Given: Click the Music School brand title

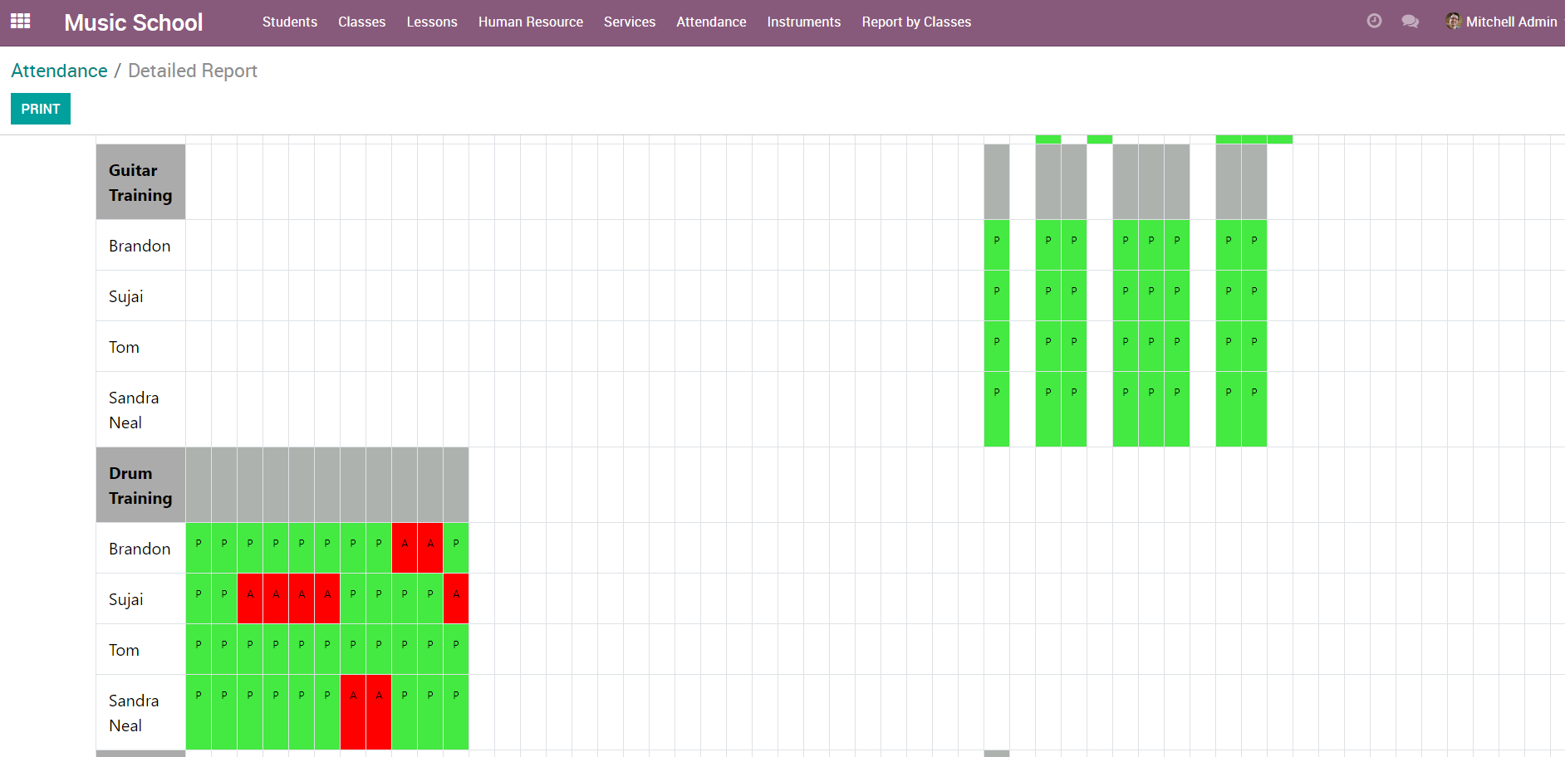Looking at the screenshot, I should (133, 22).
